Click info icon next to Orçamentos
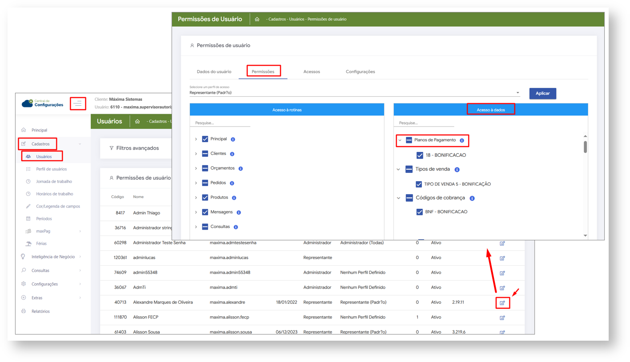The width and height of the screenshot is (630, 362). pos(241,169)
